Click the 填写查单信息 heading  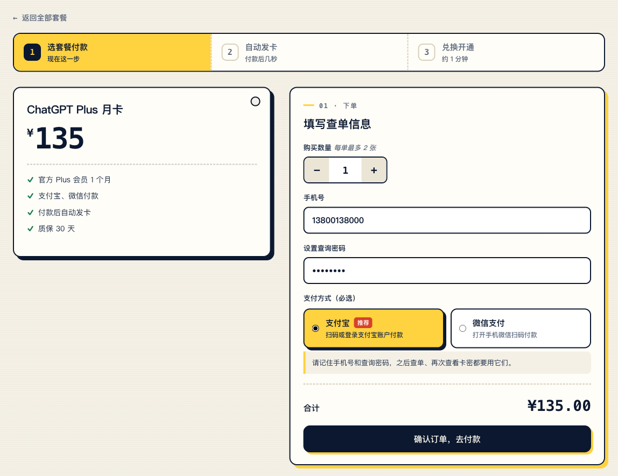click(x=338, y=124)
